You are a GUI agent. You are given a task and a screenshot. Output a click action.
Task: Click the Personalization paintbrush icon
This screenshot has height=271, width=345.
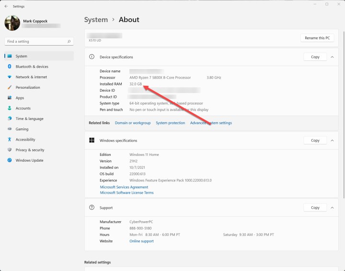coord(10,87)
